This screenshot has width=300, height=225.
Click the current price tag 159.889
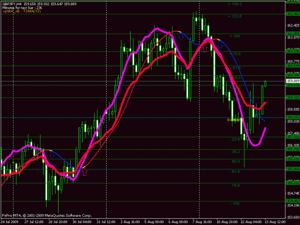pos(293,81)
